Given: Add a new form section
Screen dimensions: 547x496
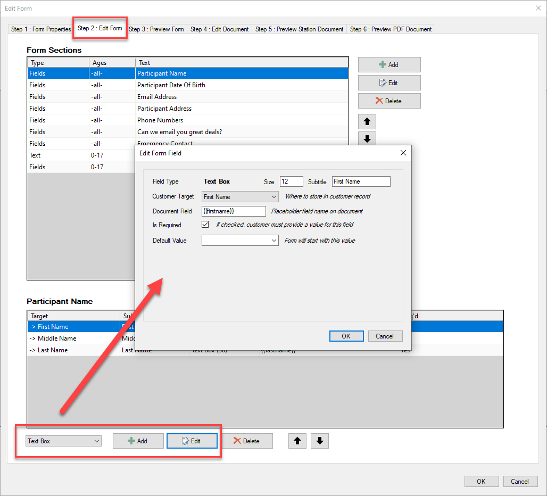Looking at the screenshot, I should 389,64.
